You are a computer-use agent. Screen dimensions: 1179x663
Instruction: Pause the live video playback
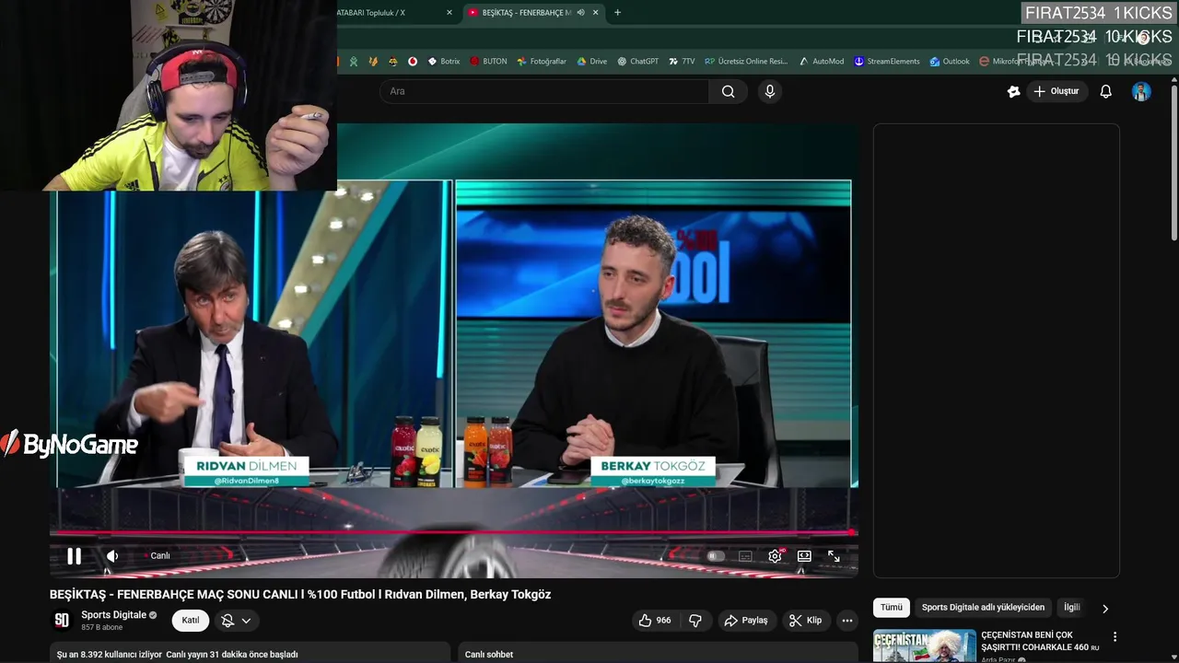coord(74,556)
